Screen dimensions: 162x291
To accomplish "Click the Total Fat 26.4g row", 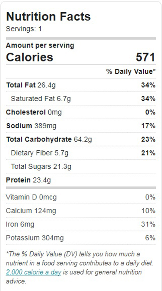I will coord(81,85).
